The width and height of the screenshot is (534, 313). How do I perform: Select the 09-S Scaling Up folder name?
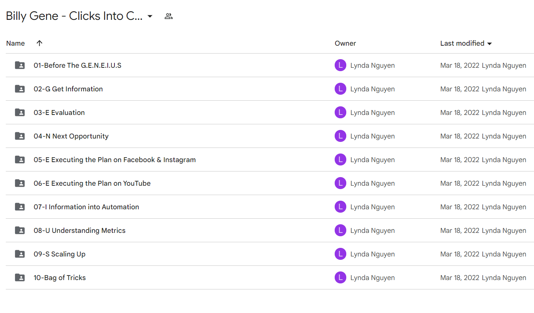pos(59,254)
